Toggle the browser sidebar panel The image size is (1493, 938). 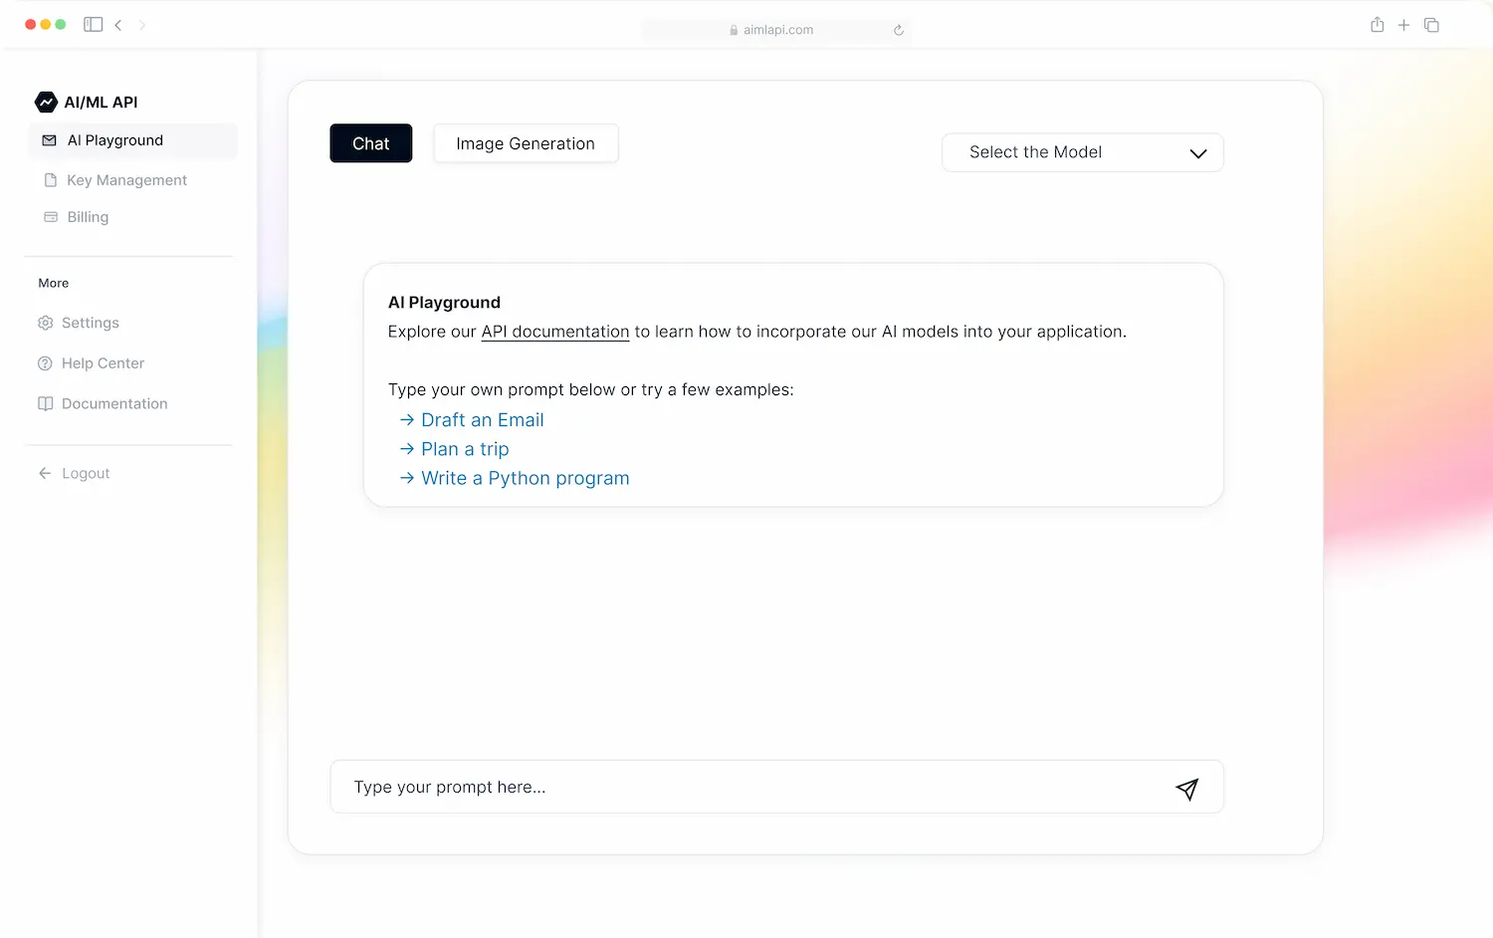[x=93, y=24]
